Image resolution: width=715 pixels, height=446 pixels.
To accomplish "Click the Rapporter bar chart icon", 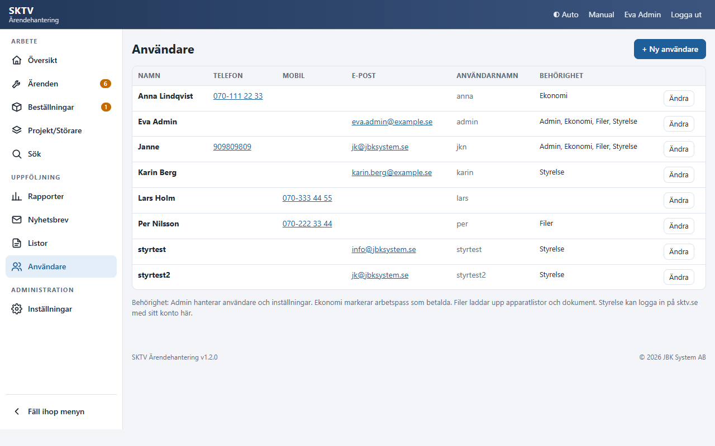I will click(x=17, y=196).
